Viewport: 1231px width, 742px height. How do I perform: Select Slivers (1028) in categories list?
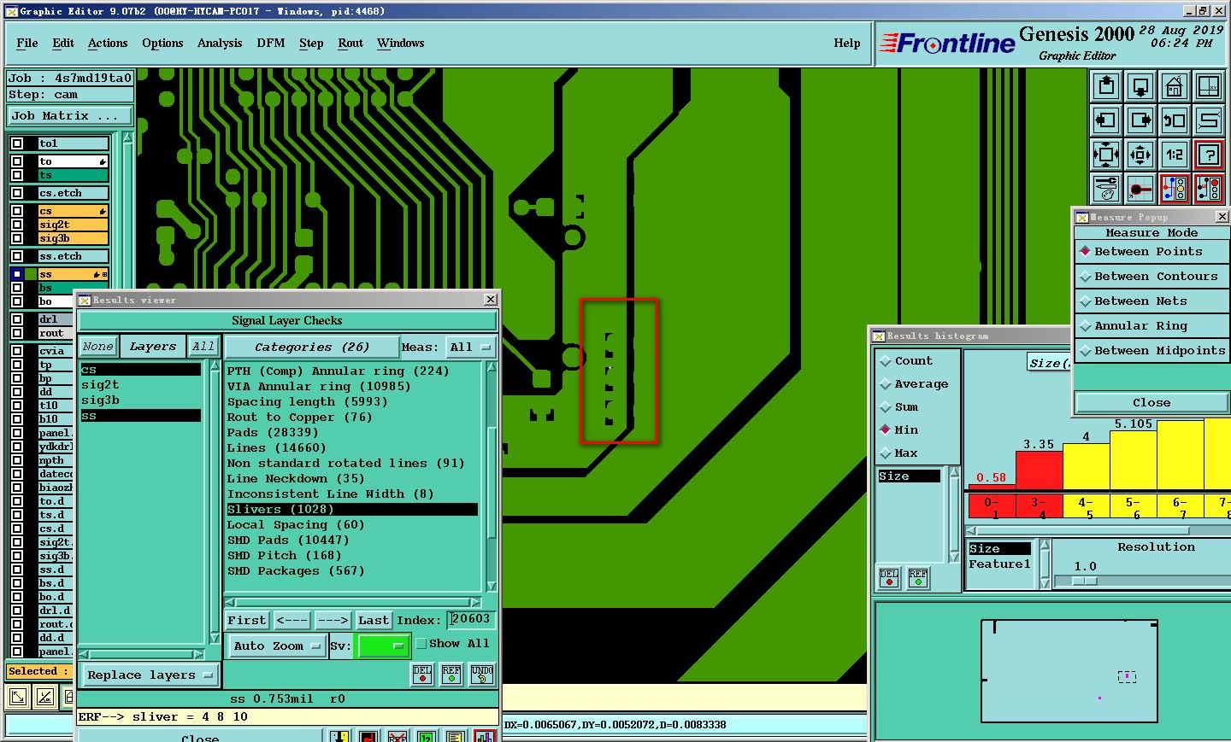point(351,510)
